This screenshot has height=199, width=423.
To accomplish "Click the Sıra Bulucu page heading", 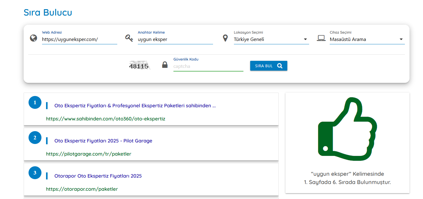I will (48, 13).
